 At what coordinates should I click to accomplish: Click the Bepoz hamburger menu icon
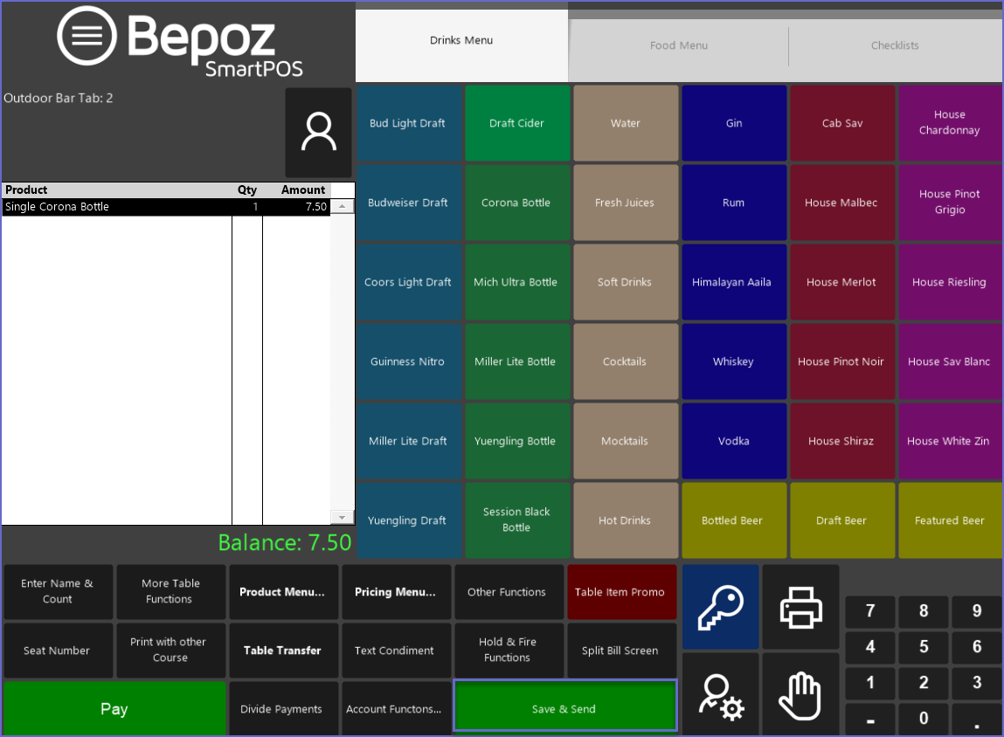(87, 36)
